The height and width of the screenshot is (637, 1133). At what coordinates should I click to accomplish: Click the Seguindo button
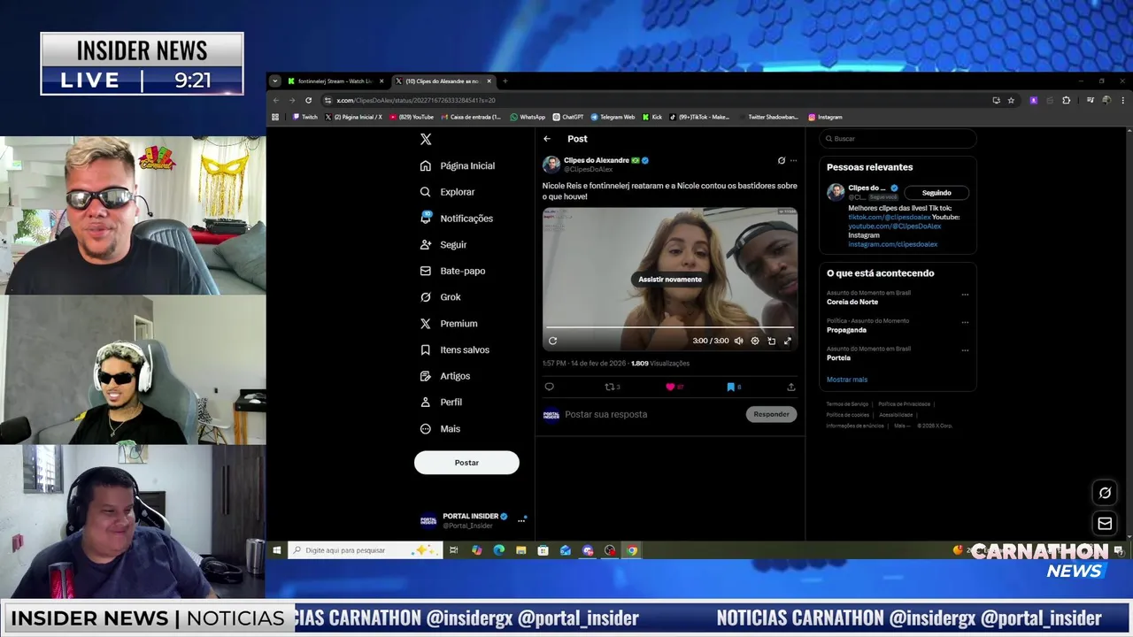[x=936, y=193]
